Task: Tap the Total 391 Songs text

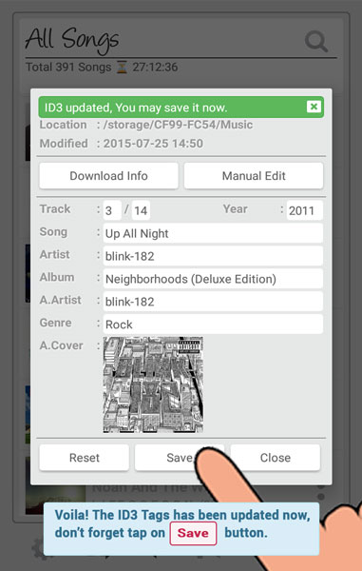Action: coord(68,67)
